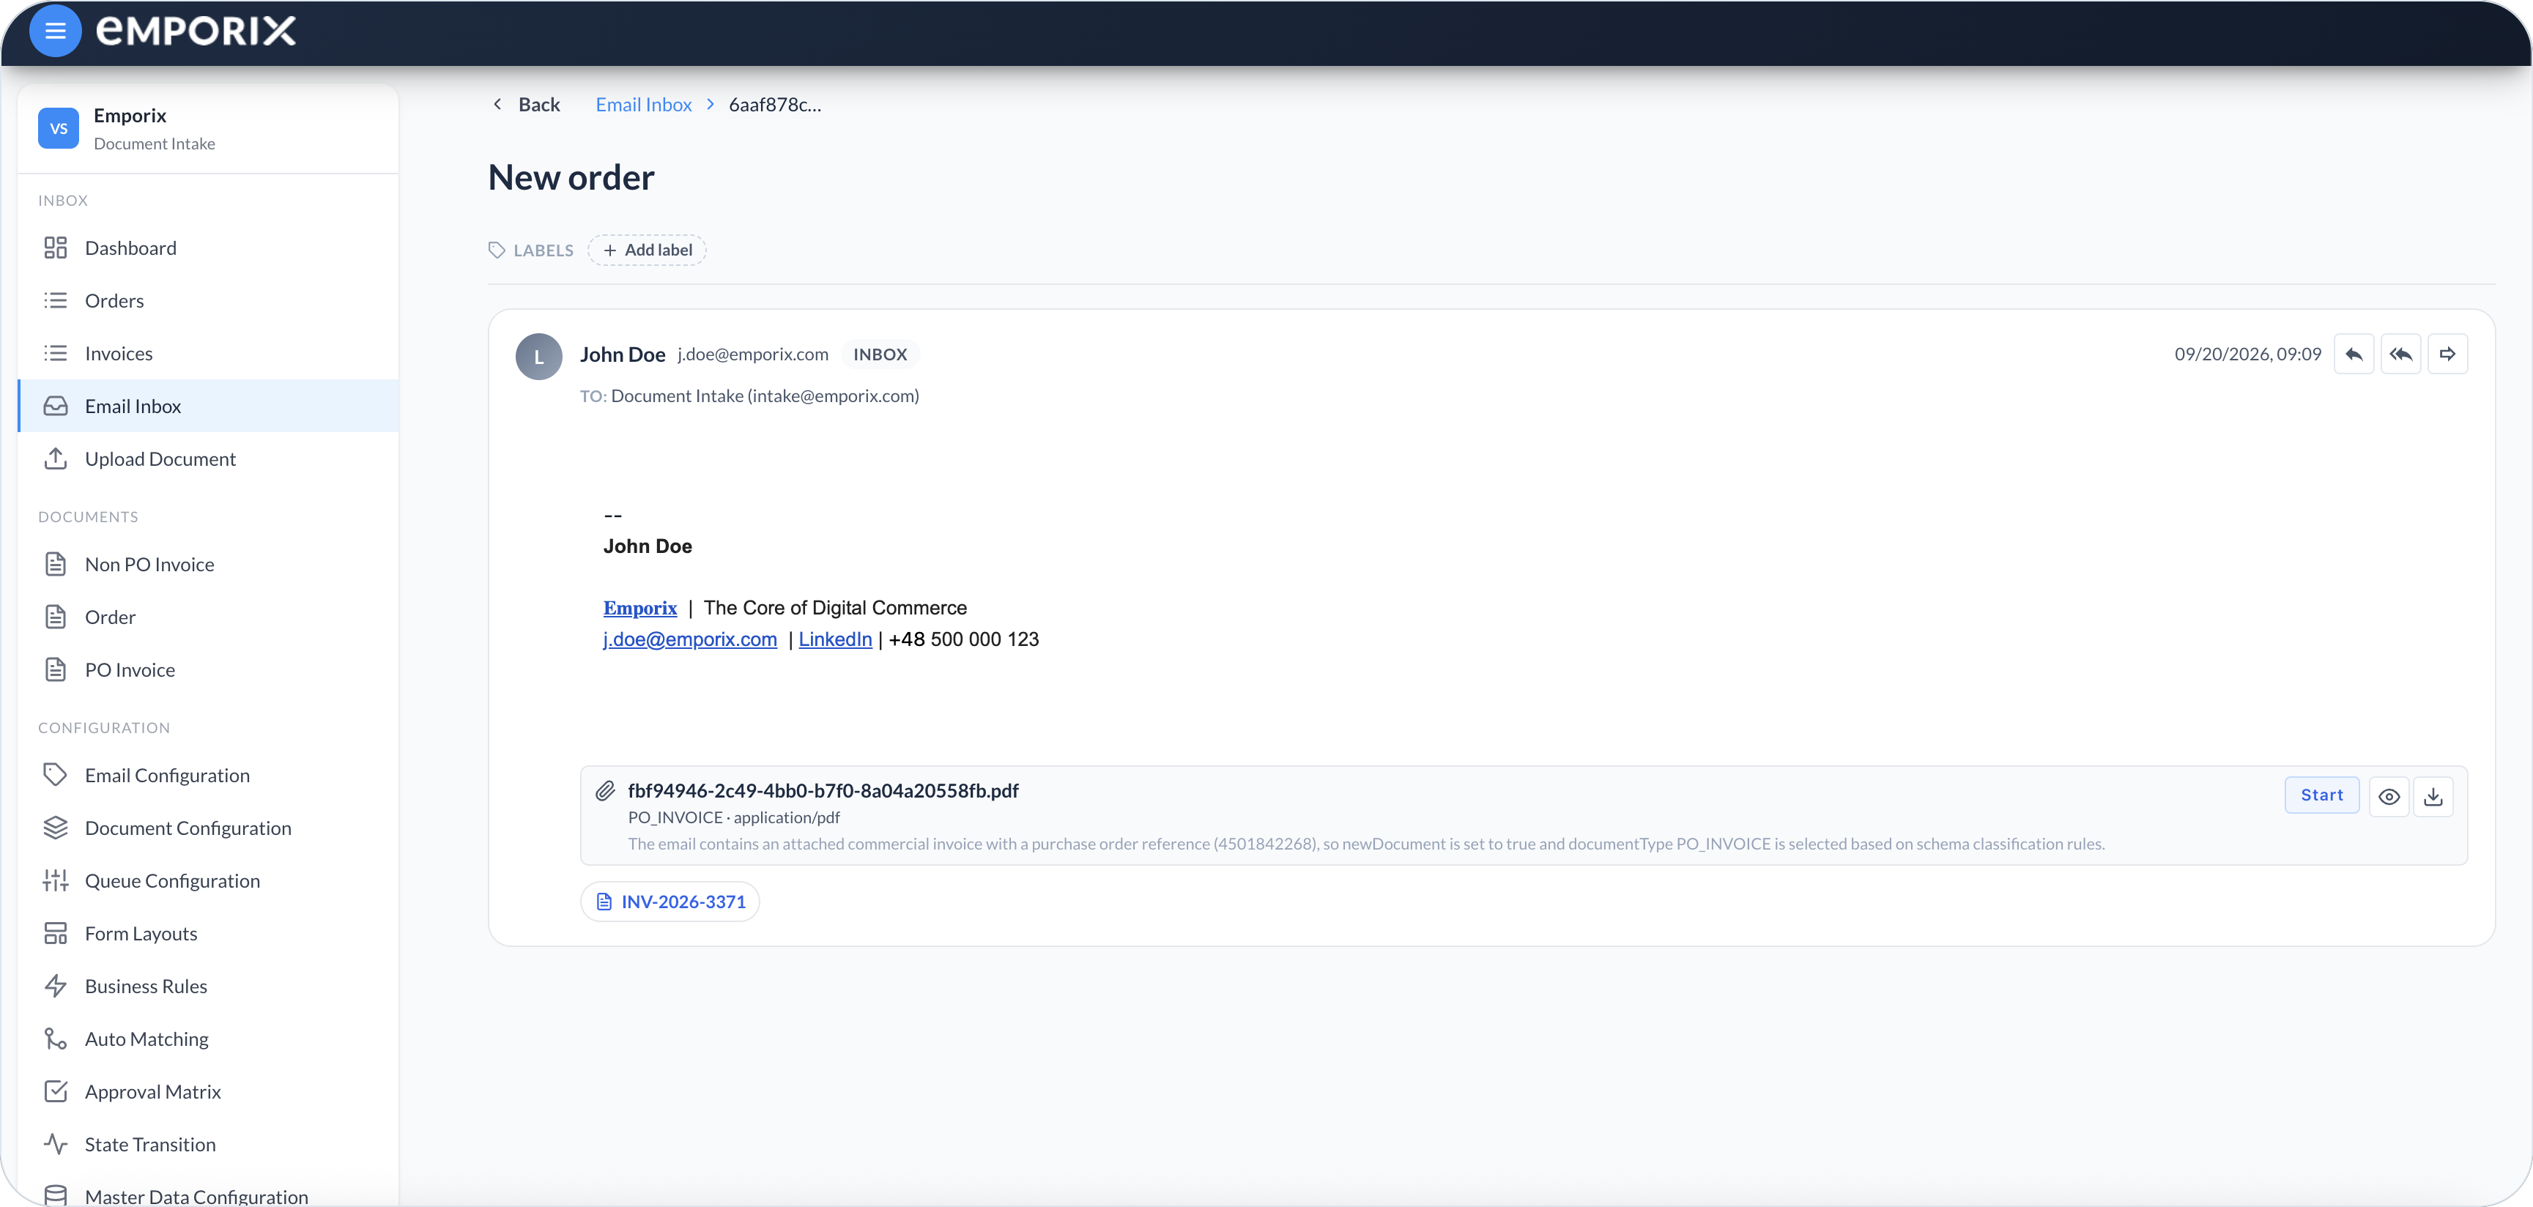
Task: Open Upload Document page
Action: point(209,459)
